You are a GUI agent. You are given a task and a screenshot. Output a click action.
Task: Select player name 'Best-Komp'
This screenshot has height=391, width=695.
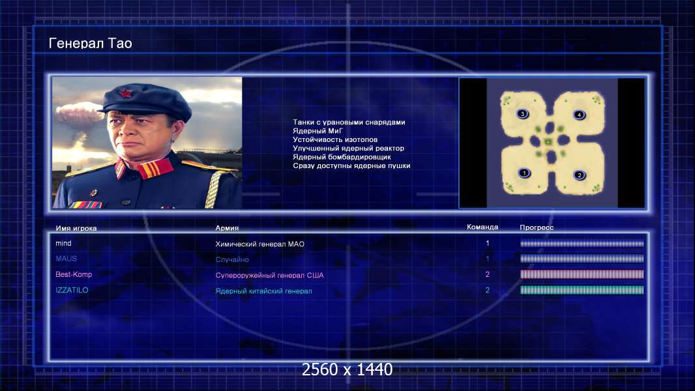click(74, 274)
